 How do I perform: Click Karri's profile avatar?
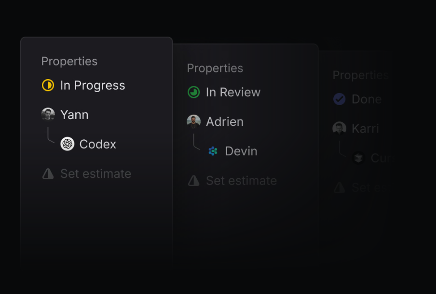[x=339, y=129]
